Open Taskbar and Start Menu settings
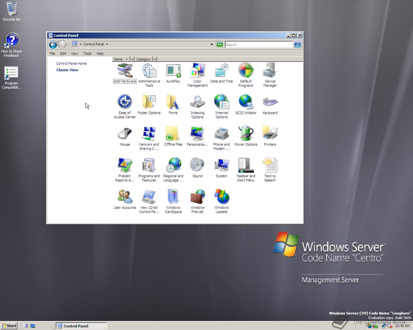The height and width of the screenshot is (330, 413). click(246, 170)
